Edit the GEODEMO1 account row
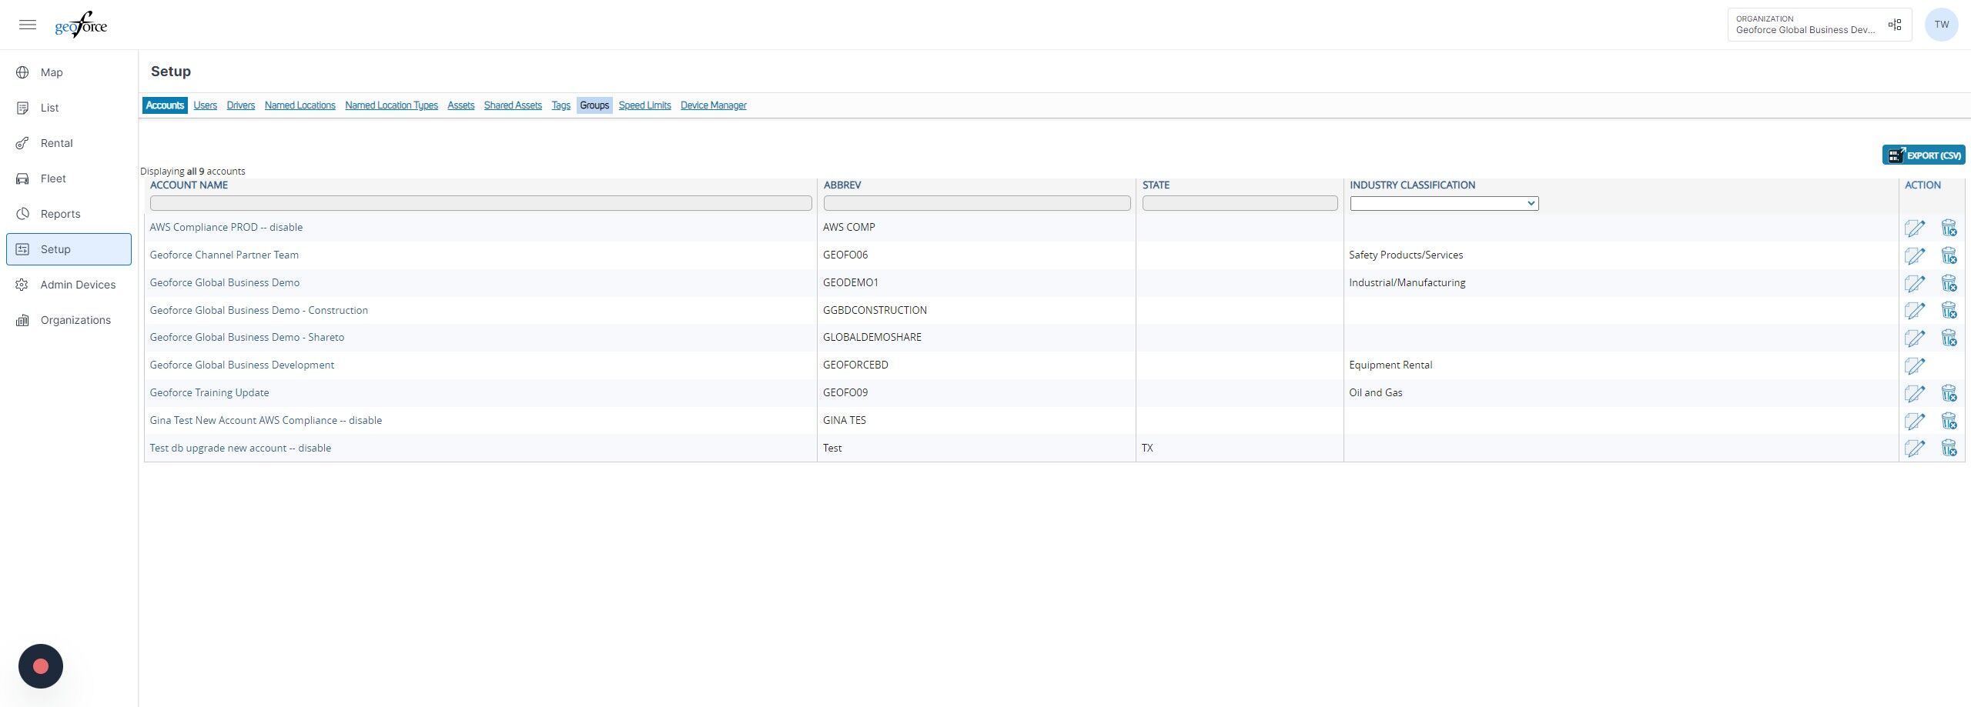This screenshot has height=707, width=1971. [1915, 283]
